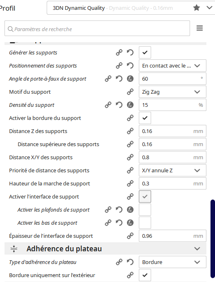The width and height of the screenshot is (215, 282).
Task: Click the vertical settings scrollbar
Action: tap(213, 239)
